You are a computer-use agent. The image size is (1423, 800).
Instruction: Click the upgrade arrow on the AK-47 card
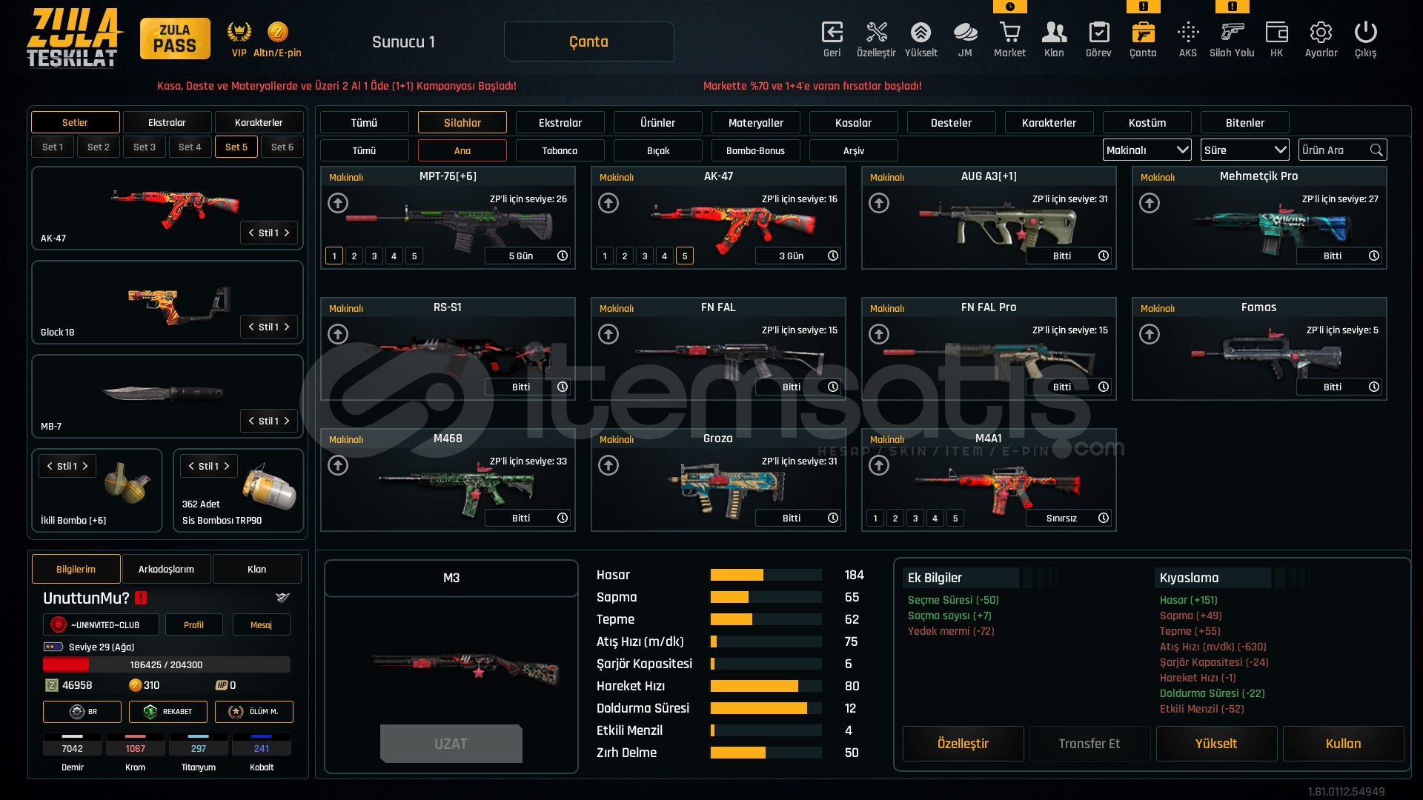pyautogui.click(x=608, y=203)
